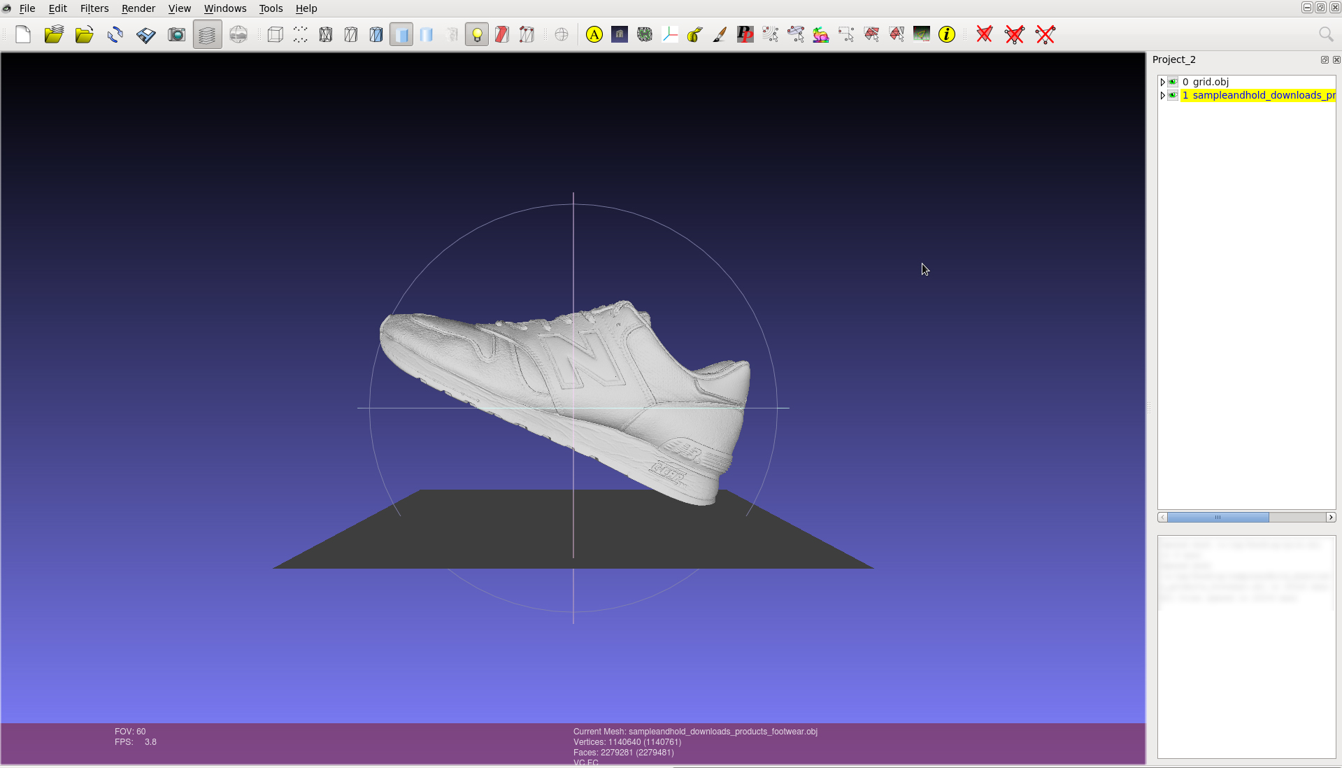The height and width of the screenshot is (768, 1342).
Task: Click the Project_2 panel title
Action: 1174,59
